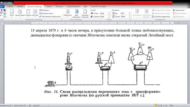The width and height of the screenshot is (190, 107).
Task: Open the Размер page size menu
Action: pos(28,13)
